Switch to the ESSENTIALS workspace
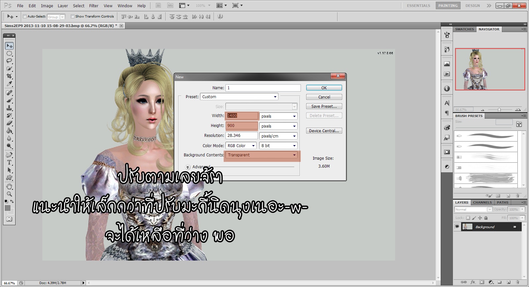 pos(419,6)
